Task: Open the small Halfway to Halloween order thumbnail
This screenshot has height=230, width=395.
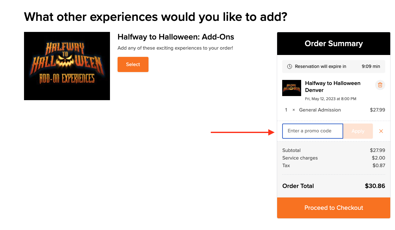Action: pos(292,88)
